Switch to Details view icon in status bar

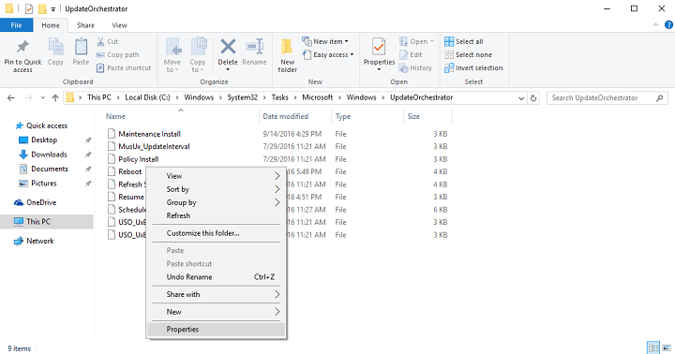pyautogui.click(x=653, y=347)
